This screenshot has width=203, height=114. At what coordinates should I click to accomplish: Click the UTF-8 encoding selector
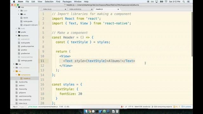click(131, 107)
